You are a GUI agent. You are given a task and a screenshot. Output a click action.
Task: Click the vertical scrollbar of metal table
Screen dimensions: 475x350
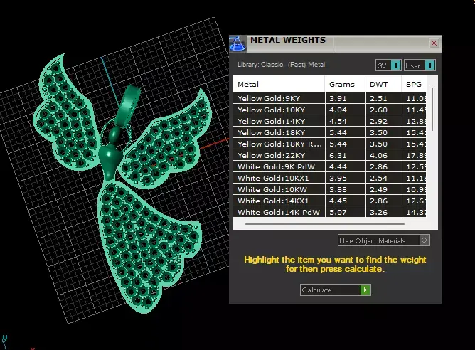point(432,110)
